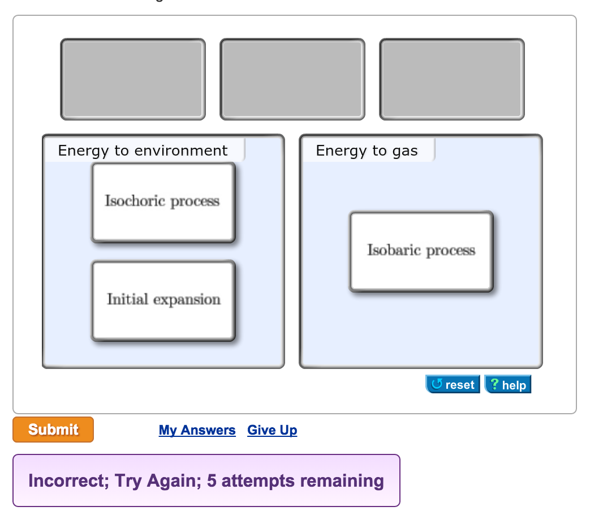
Task: Click the Energy to gas label
Action: click(x=367, y=151)
